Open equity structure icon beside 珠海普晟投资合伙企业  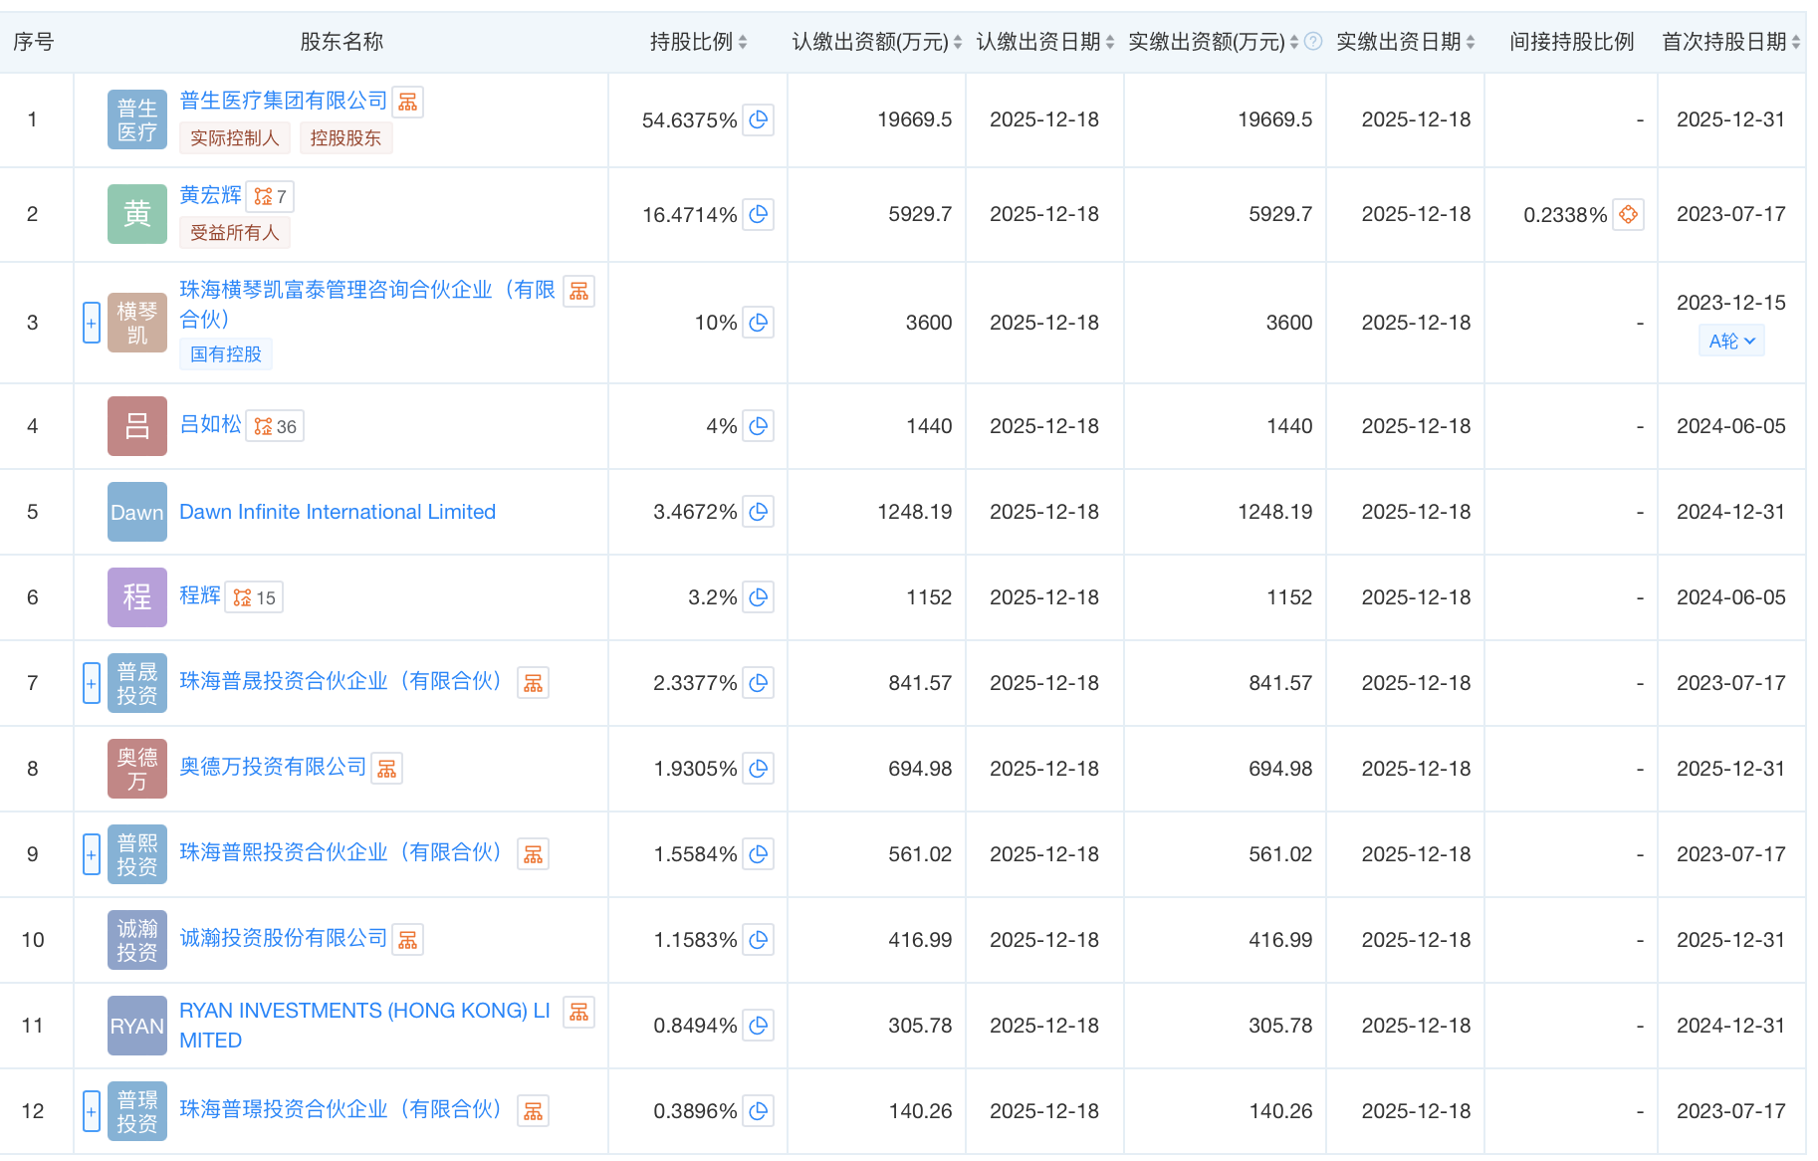pos(534,683)
